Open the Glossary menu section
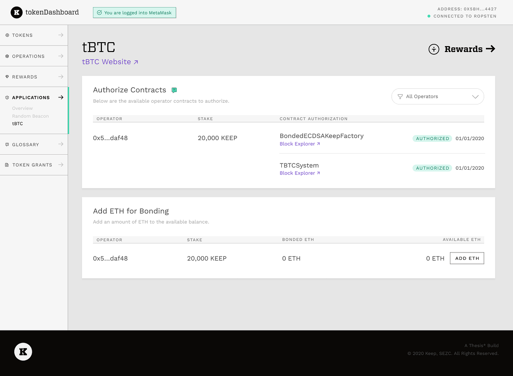The image size is (513, 376). [34, 144]
